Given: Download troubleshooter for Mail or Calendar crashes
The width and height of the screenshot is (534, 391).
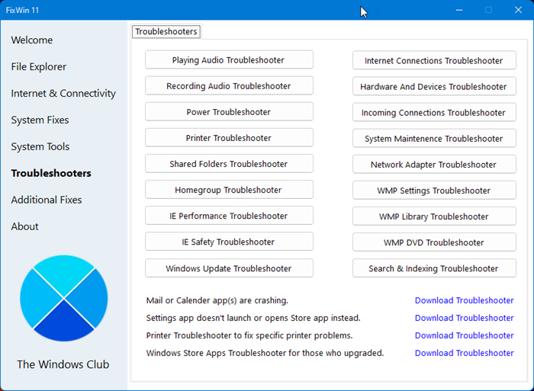Looking at the screenshot, I should tap(464, 300).
